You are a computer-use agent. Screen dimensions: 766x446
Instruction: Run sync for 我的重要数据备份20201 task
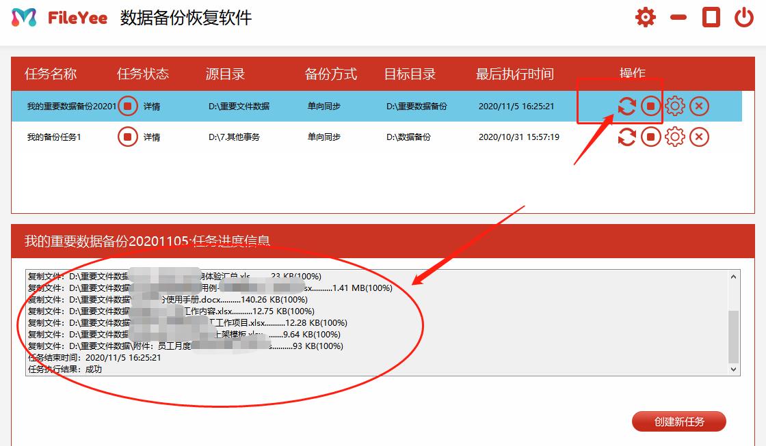[626, 106]
